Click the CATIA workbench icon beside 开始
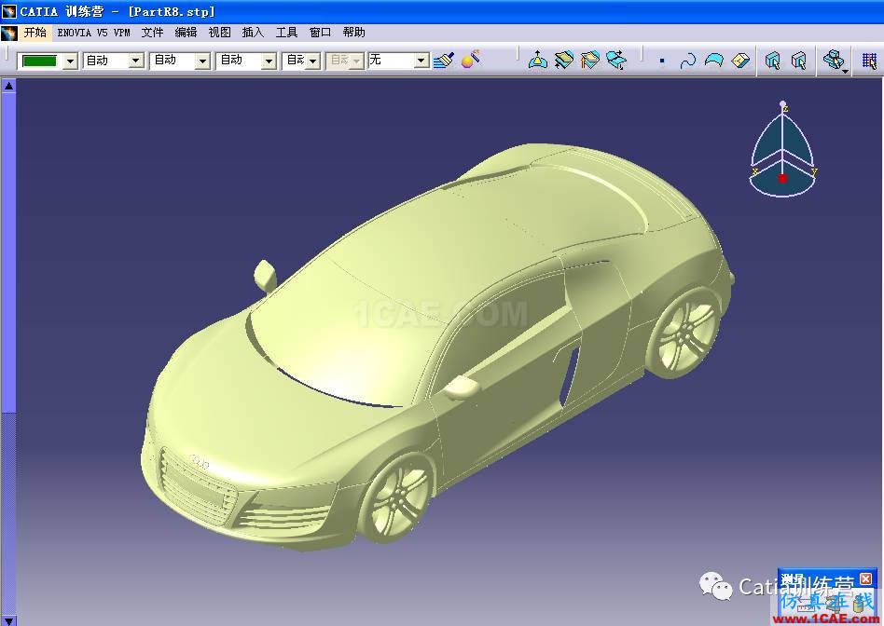Screen dimensions: 884x626 pos(9,33)
